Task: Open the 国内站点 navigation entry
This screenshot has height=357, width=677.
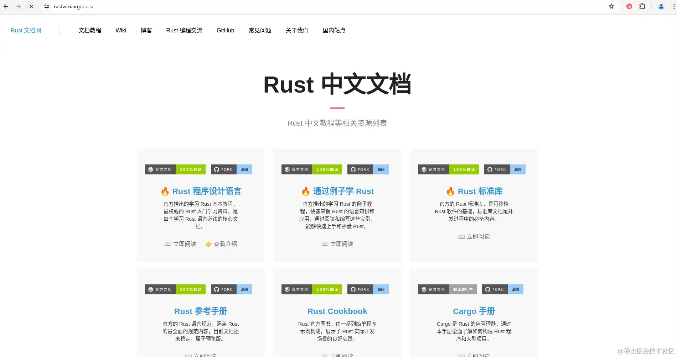Action: [334, 30]
